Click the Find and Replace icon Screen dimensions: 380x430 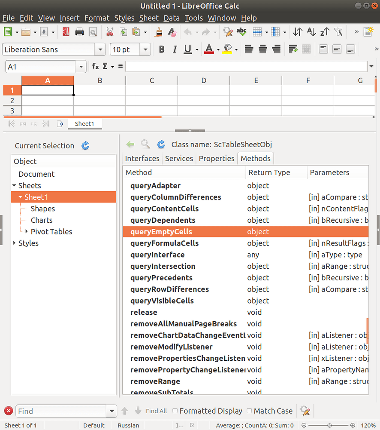point(227,32)
